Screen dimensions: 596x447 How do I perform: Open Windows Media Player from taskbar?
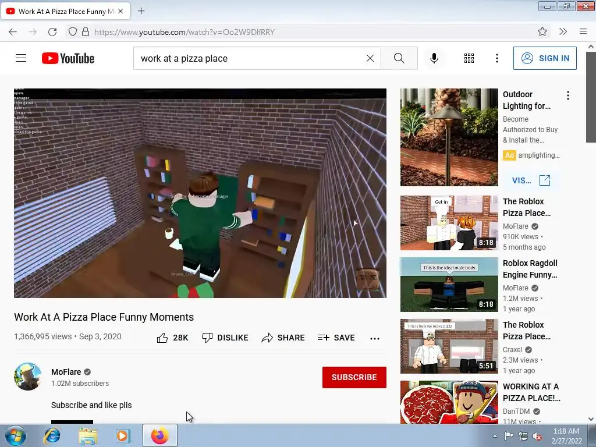(123, 436)
